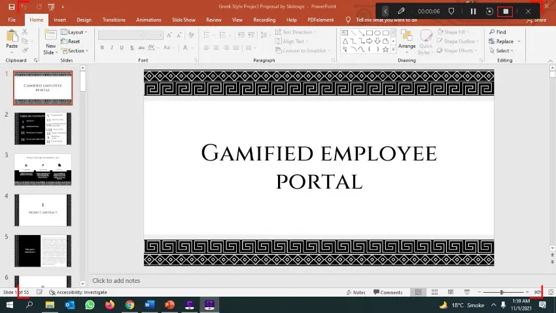Open the Select dropdown in Editing group
Screen dimensions: 556x313
[502, 50]
